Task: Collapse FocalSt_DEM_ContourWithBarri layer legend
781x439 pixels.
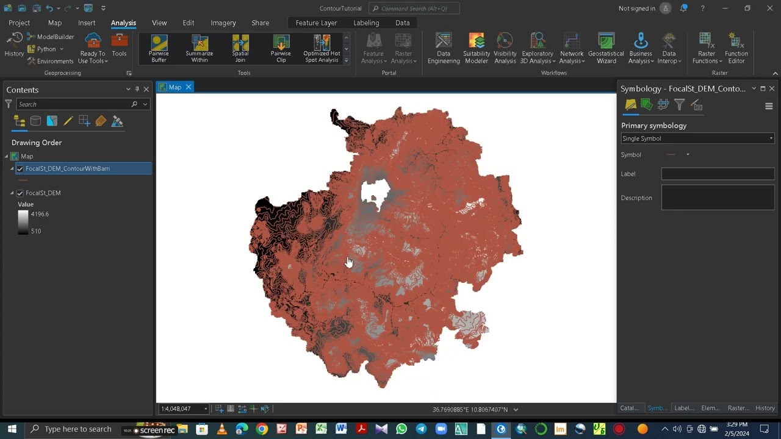Action: 12,169
